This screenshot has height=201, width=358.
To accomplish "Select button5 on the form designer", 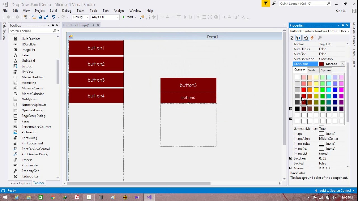I will (188, 85).
